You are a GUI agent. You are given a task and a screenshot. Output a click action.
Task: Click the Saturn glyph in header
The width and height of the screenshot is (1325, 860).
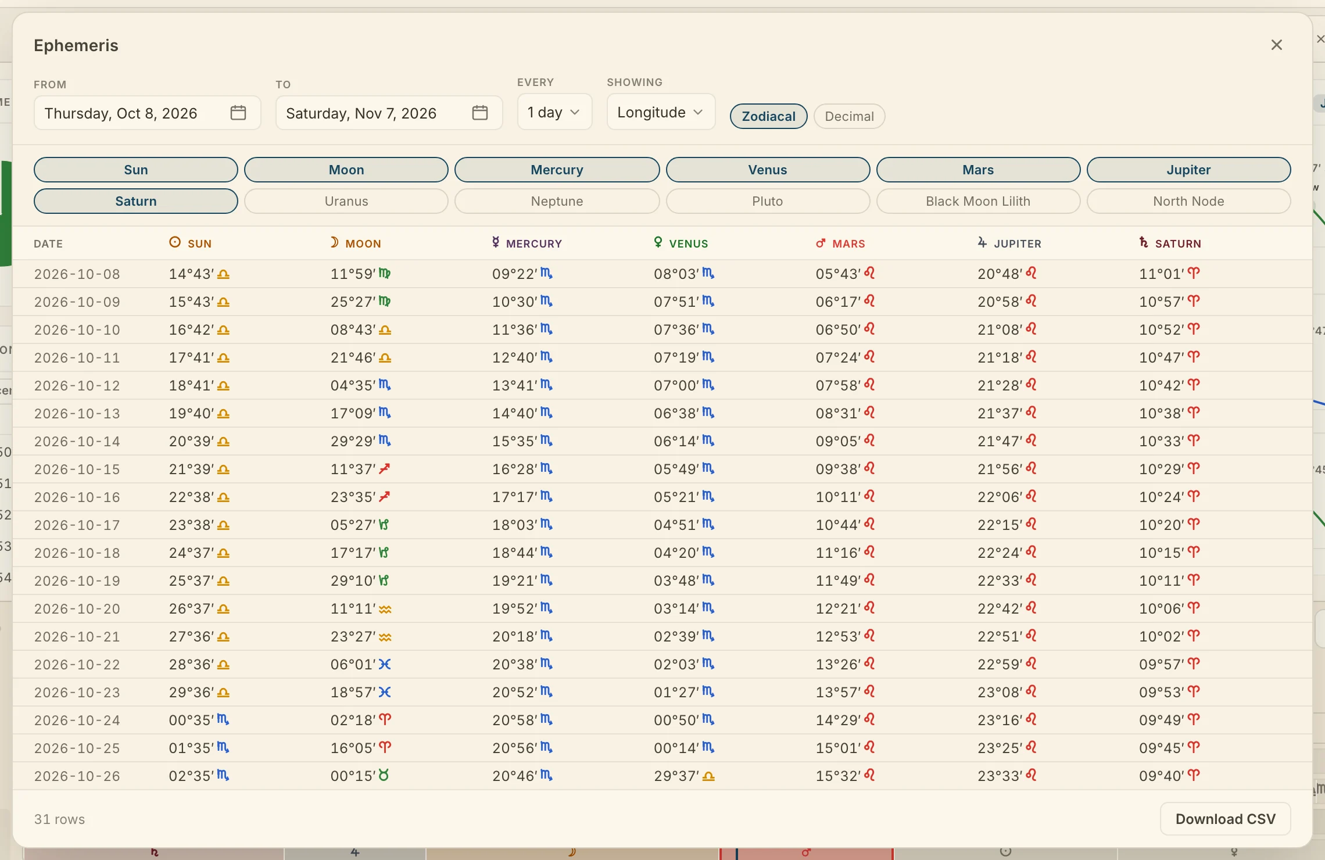click(1144, 242)
